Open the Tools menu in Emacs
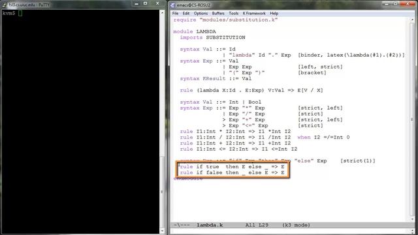This screenshot has width=418, height=235. click(x=234, y=13)
